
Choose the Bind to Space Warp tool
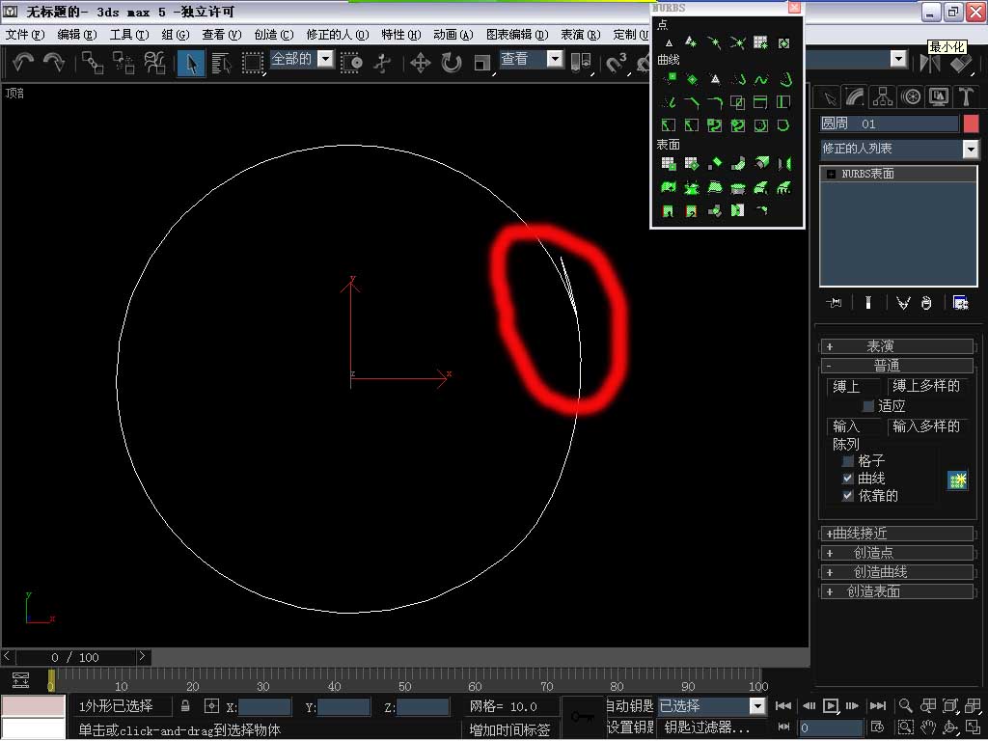tap(154, 63)
